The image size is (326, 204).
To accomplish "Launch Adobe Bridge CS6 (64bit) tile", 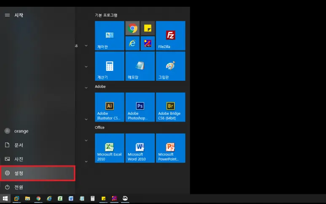I will [x=170, y=107].
